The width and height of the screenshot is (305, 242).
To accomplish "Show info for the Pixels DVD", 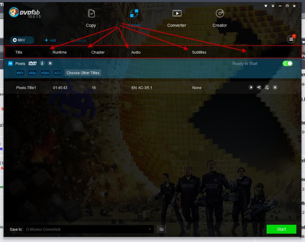I will pos(42,63).
